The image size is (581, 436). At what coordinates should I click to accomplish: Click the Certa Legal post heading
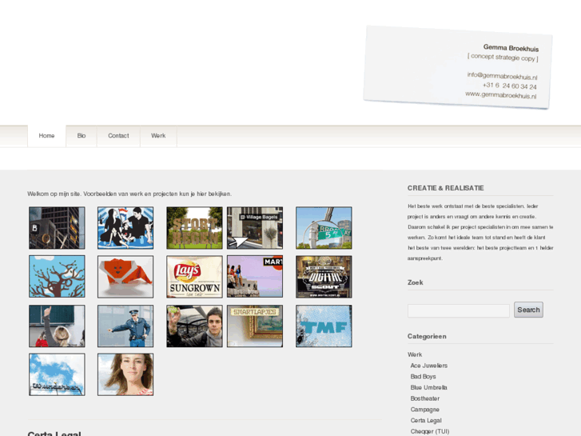54,433
